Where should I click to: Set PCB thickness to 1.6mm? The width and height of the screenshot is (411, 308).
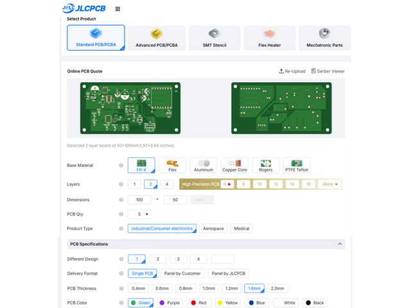pos(254,288)
